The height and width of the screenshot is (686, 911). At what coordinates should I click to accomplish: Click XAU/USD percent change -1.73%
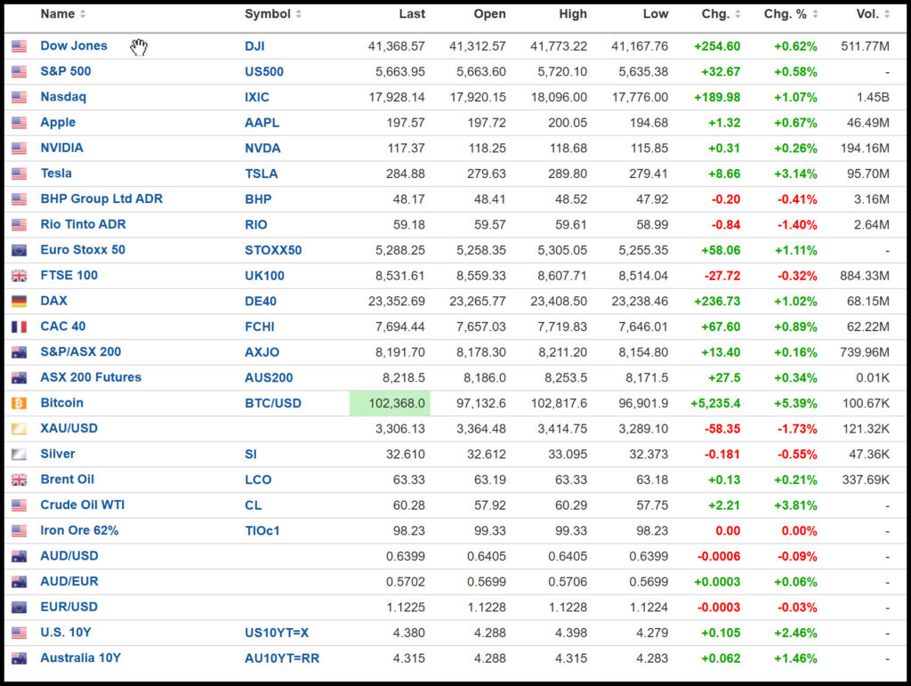797,429
